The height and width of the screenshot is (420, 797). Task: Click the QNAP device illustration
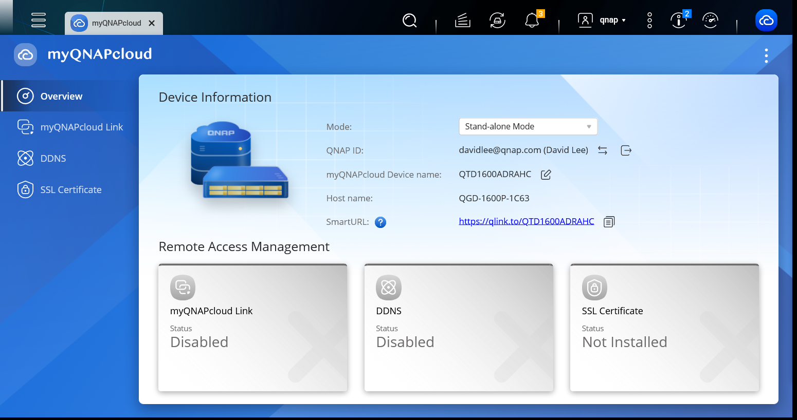239,161
